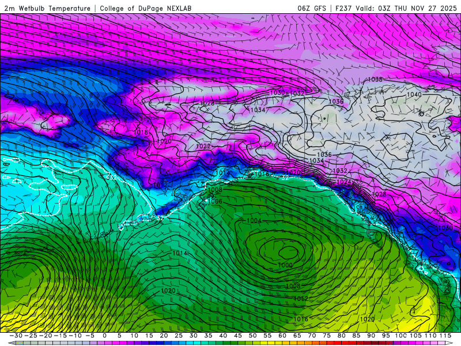The height and width of the screenshot is (346, 461).
Task: Click the "College of DuPage NEXLAB" header text
Action: pos(146,9)
